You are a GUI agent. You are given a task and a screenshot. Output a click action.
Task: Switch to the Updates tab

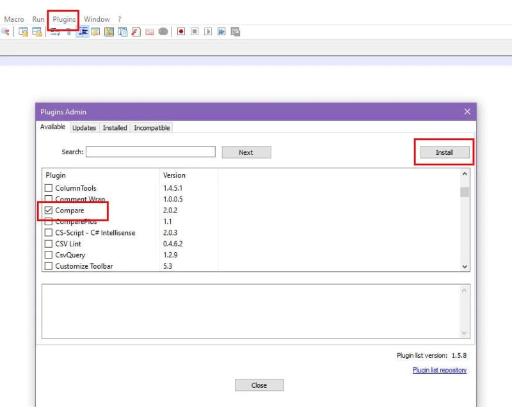point(84,128)
